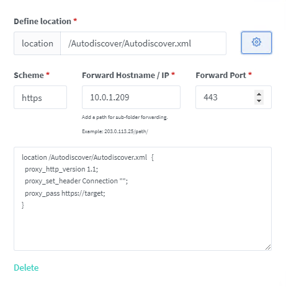Click inside the Forward Port field showing 443

pyautogui.click(x=225, y=97)
